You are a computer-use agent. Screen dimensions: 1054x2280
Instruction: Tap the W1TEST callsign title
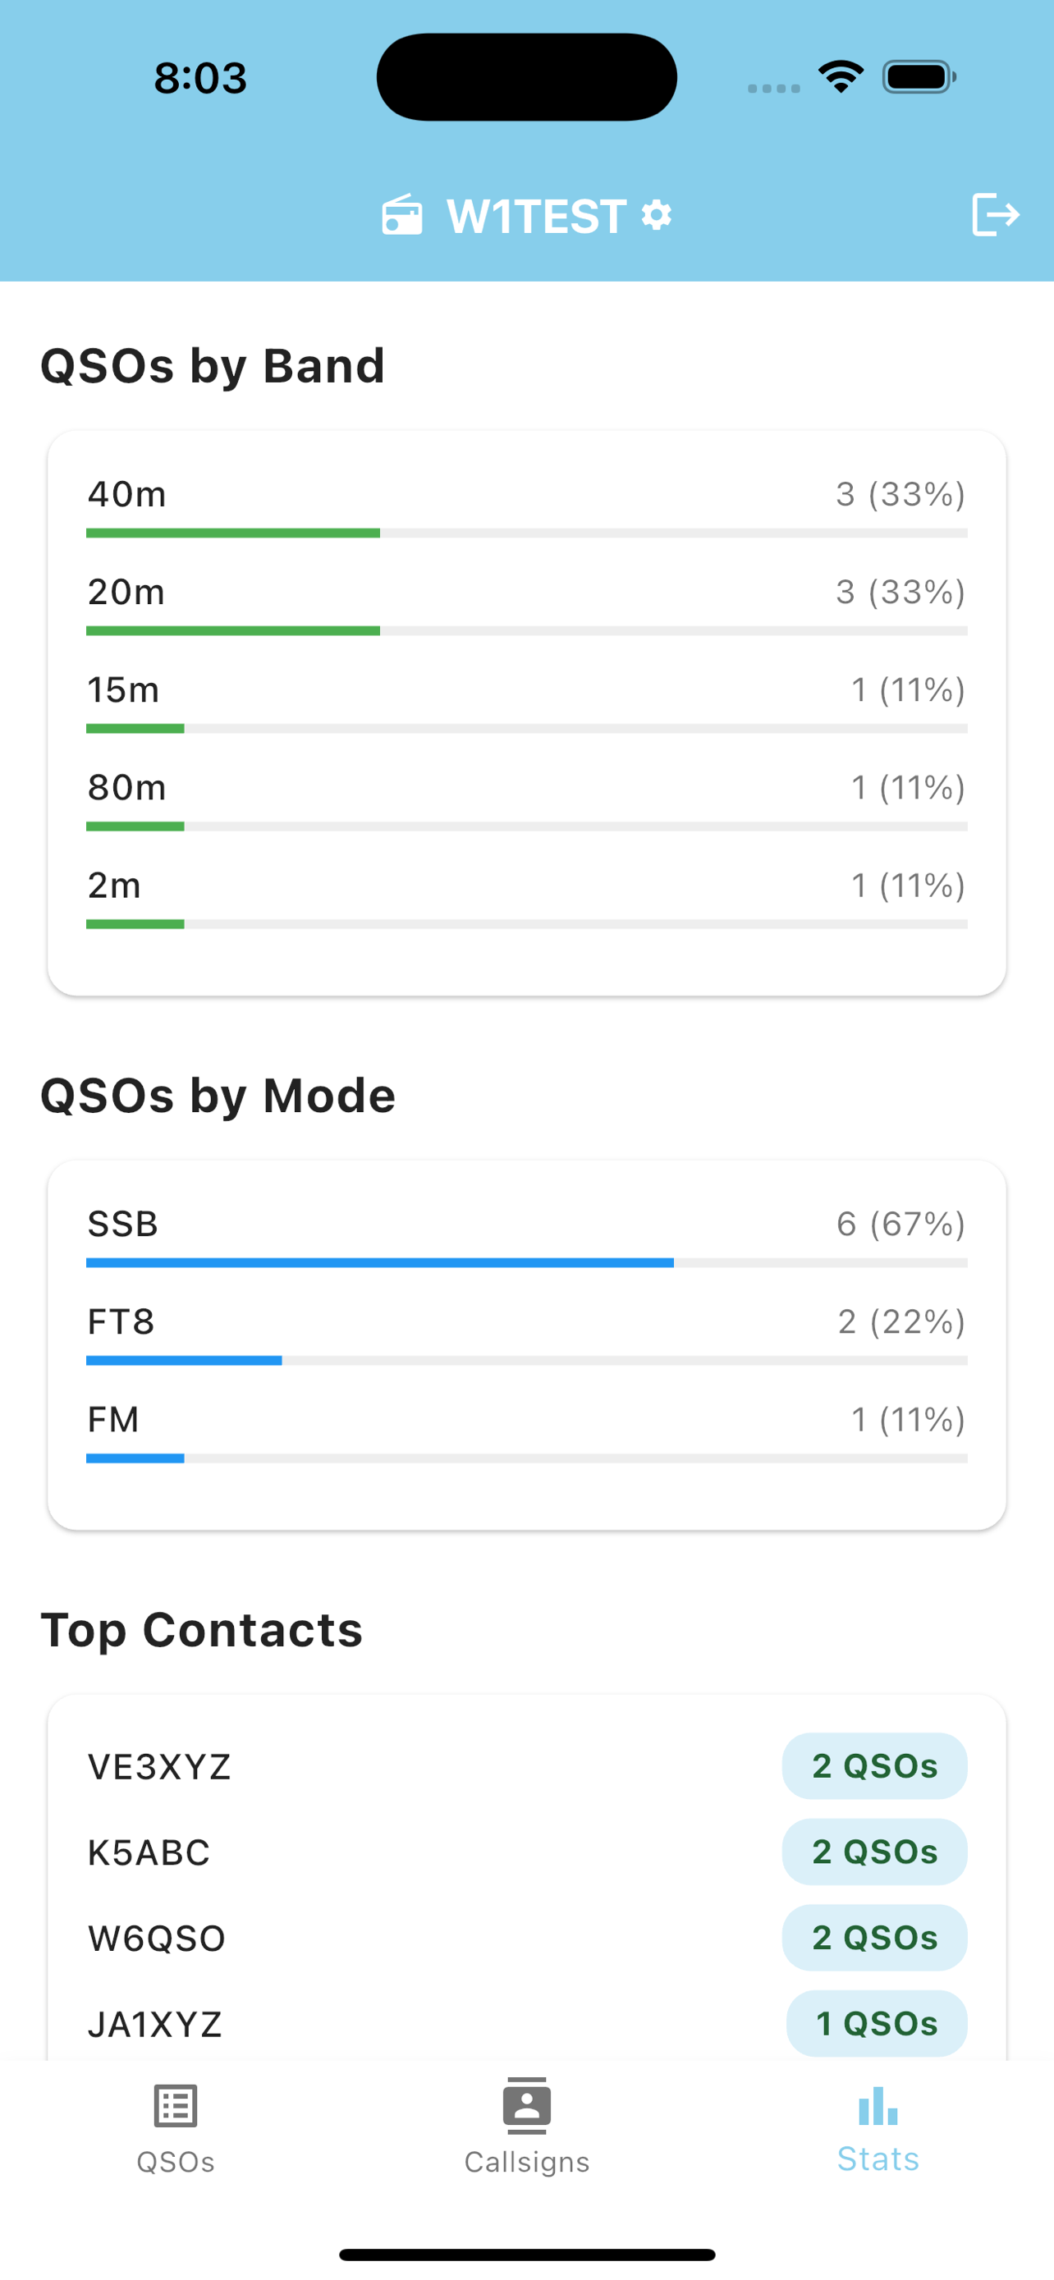[x=536, y=216]
